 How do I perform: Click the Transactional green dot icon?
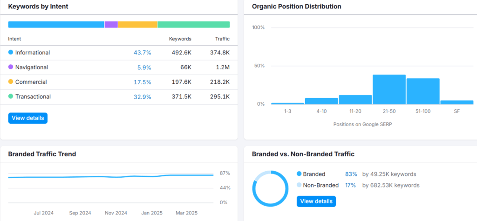click(x=11, y=96)
